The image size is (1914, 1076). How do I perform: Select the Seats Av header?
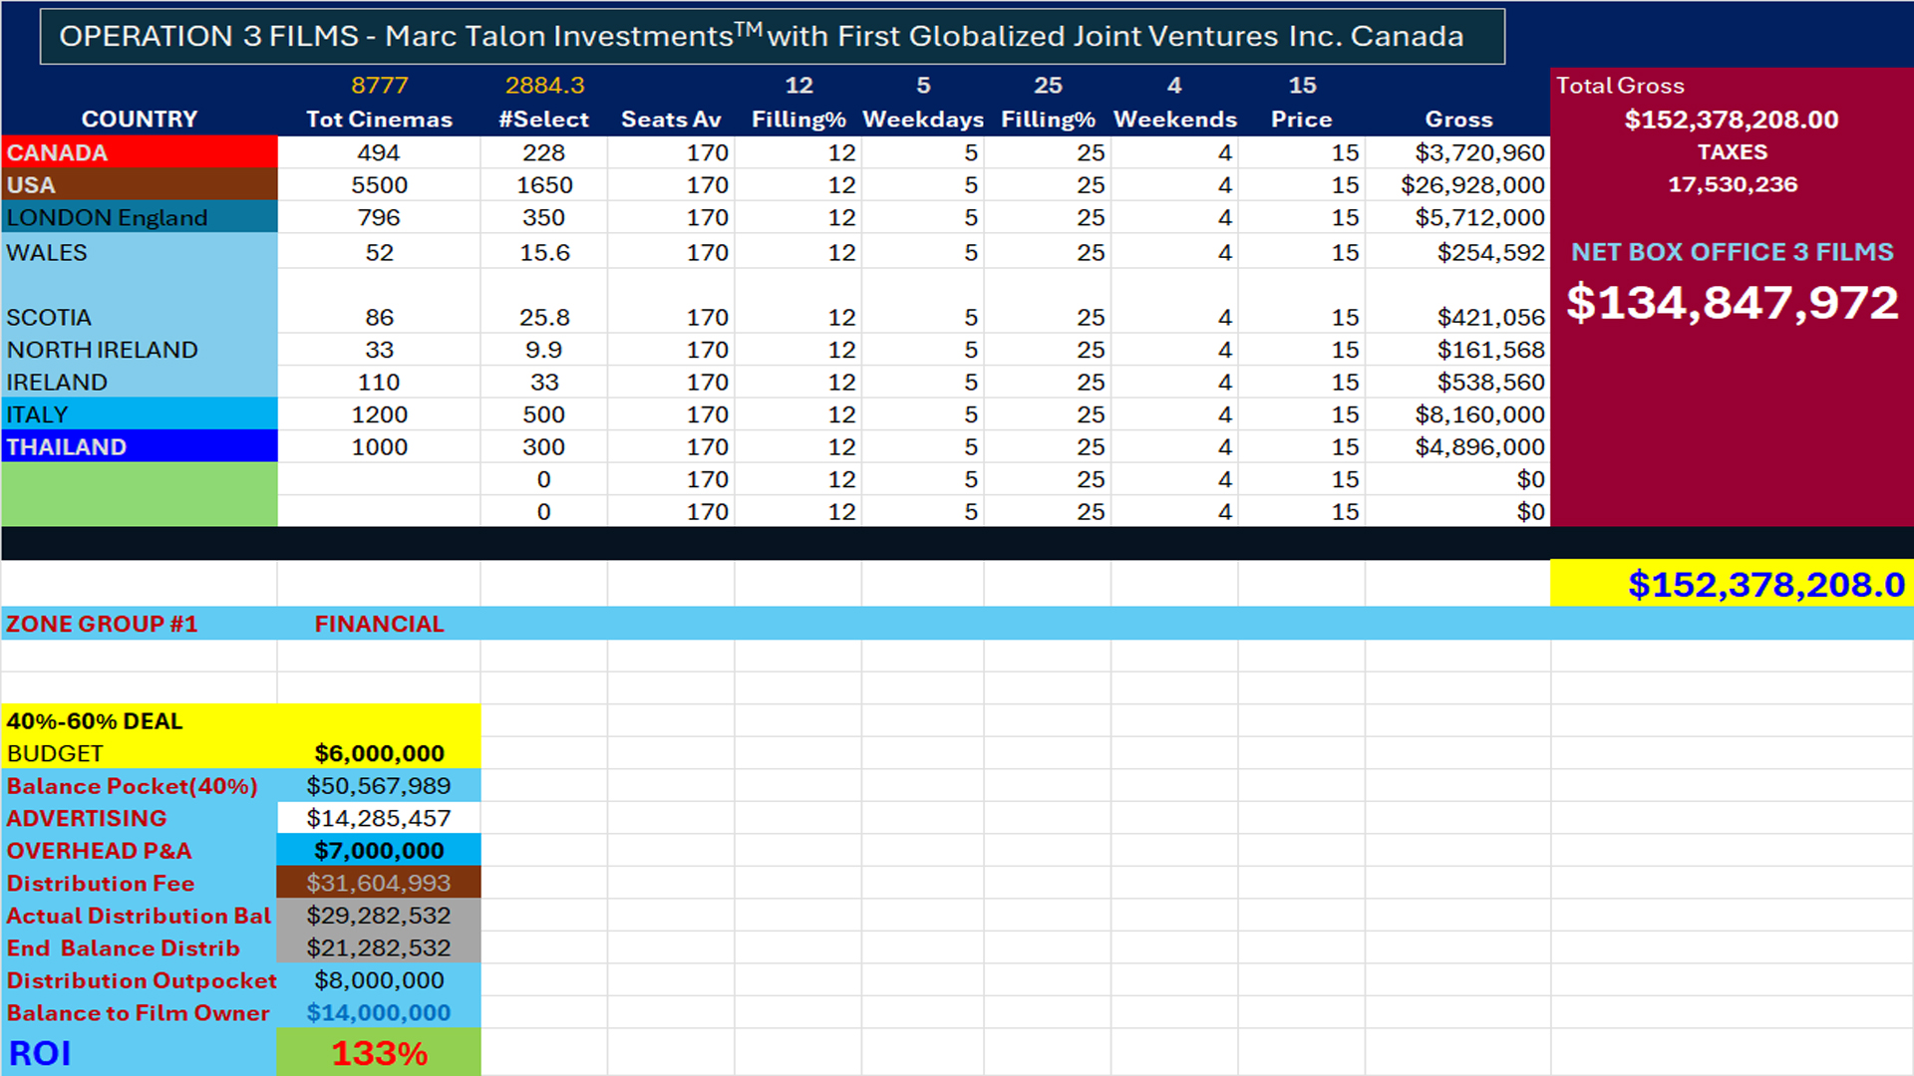click(671, 120)
